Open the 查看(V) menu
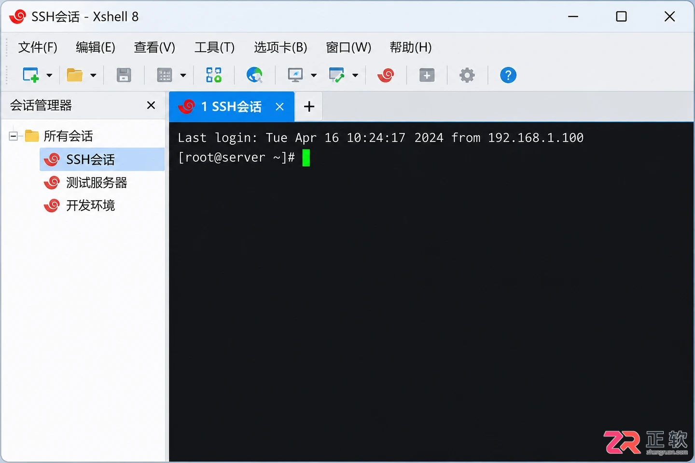 pyautogui.click(x=154, y=47)
